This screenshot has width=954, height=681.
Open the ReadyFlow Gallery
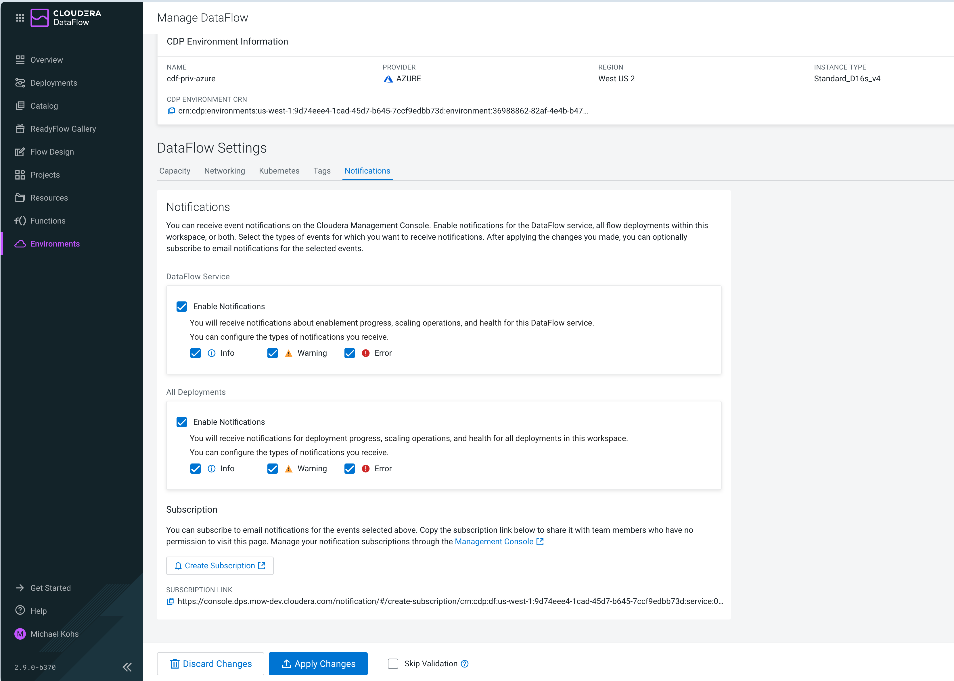[63, 128]
